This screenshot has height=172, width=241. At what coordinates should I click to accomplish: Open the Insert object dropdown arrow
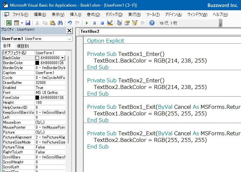(22, 23)
